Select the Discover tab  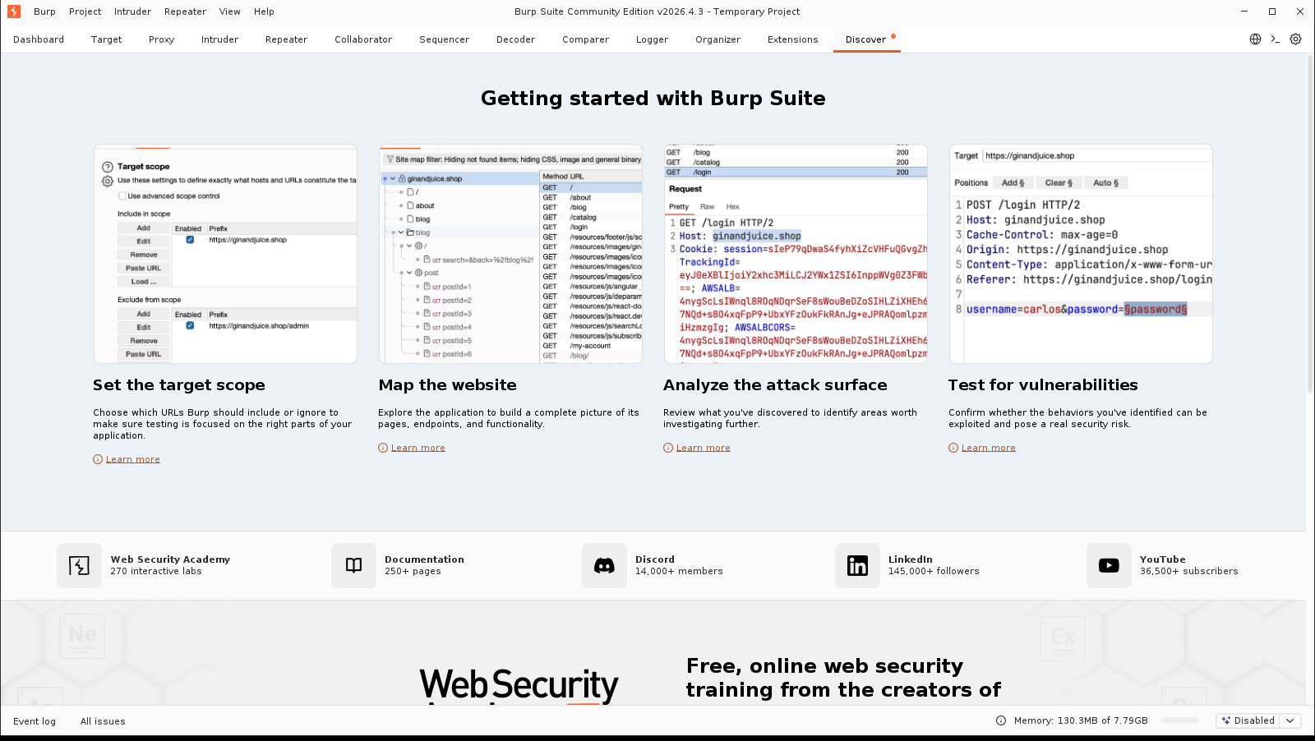click(866, 39)
